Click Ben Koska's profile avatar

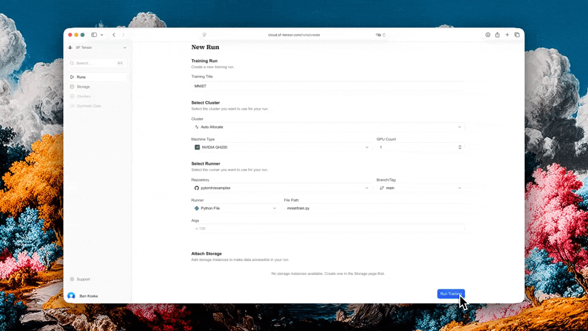coord(71,296)
